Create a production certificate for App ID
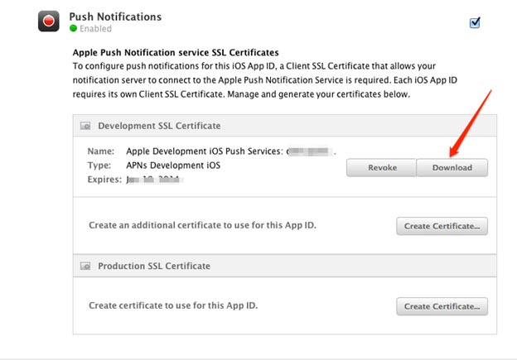The width and height of the screenshot is (517, 360). [x=442, y=306]
